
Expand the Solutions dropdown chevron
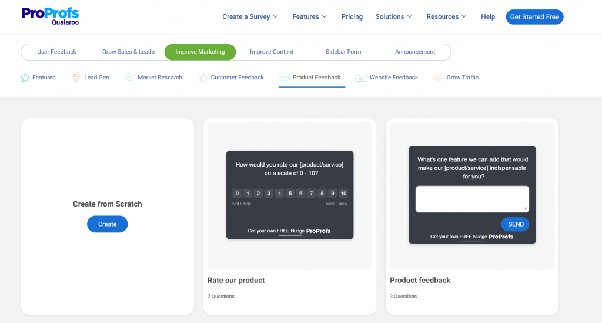coord(410,17)
